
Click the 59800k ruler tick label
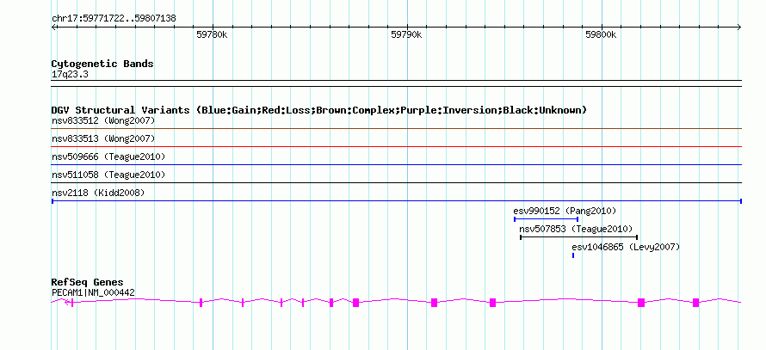(x=601, y=35)
